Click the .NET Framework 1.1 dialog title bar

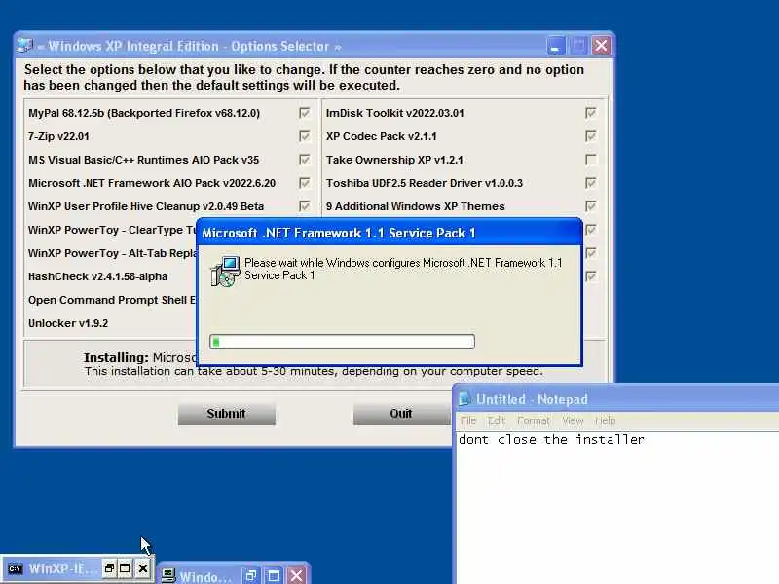(389, 233)
